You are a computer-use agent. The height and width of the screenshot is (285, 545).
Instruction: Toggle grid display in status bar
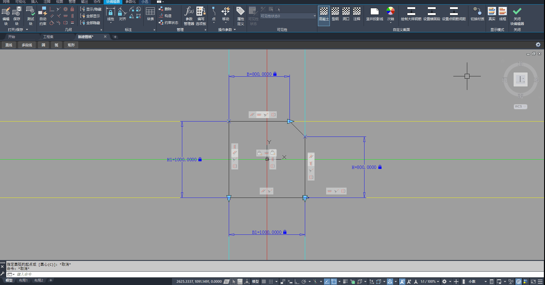[264, 282]
